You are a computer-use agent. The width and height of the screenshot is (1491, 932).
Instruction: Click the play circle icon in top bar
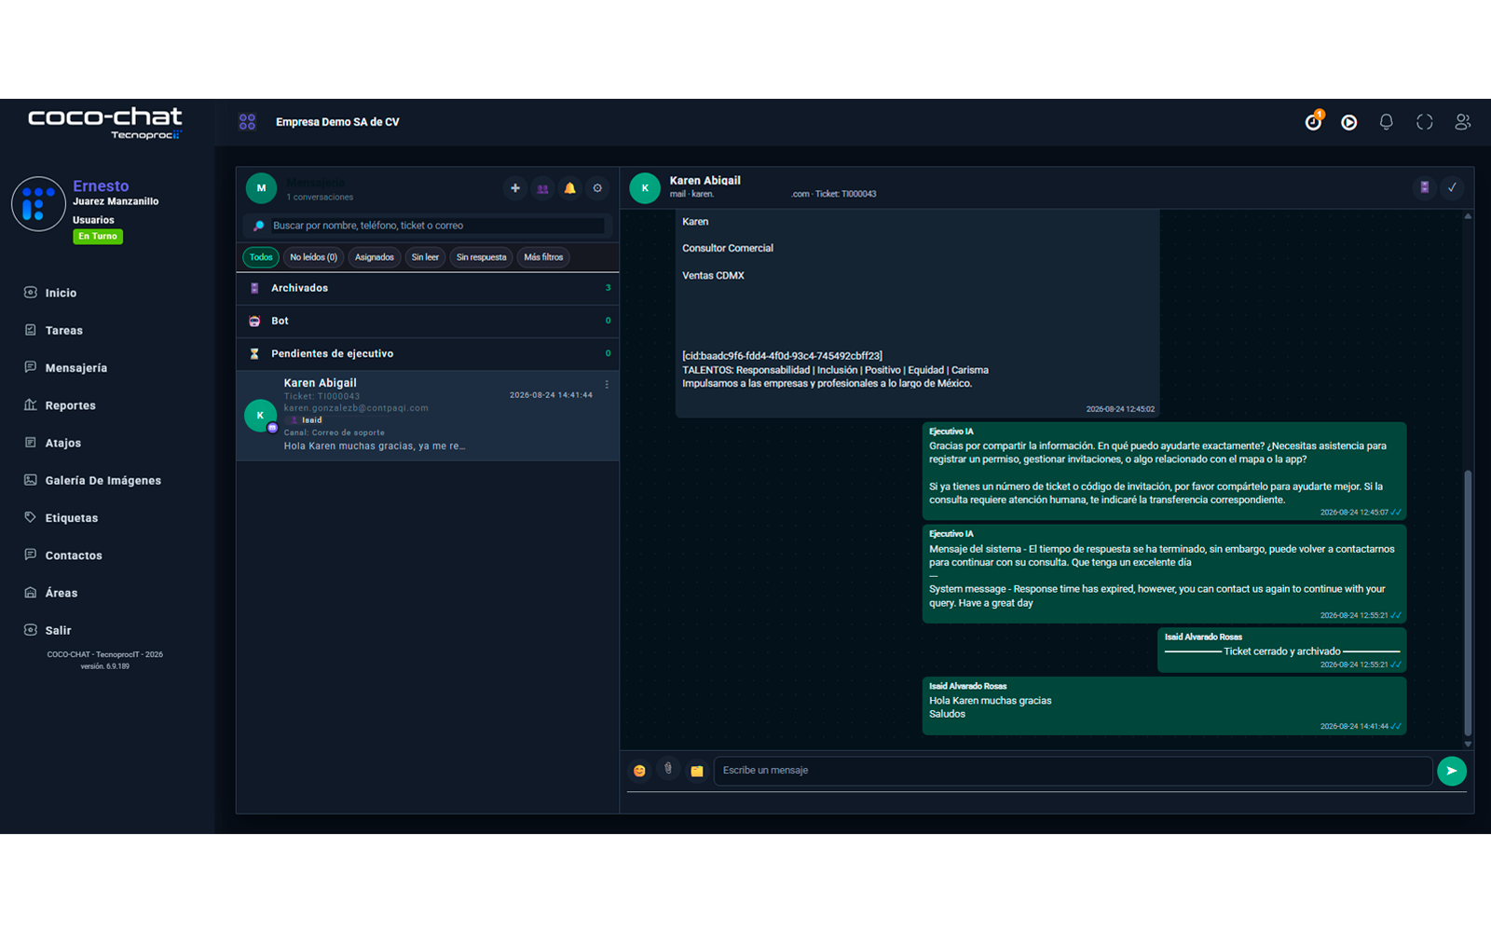tap(1348, 122)
